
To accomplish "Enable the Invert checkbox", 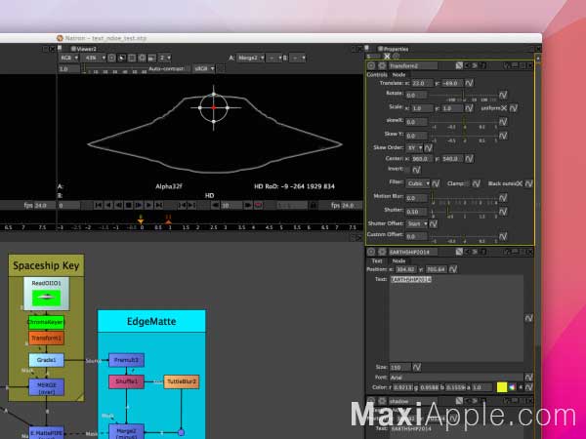I will 407,170.
